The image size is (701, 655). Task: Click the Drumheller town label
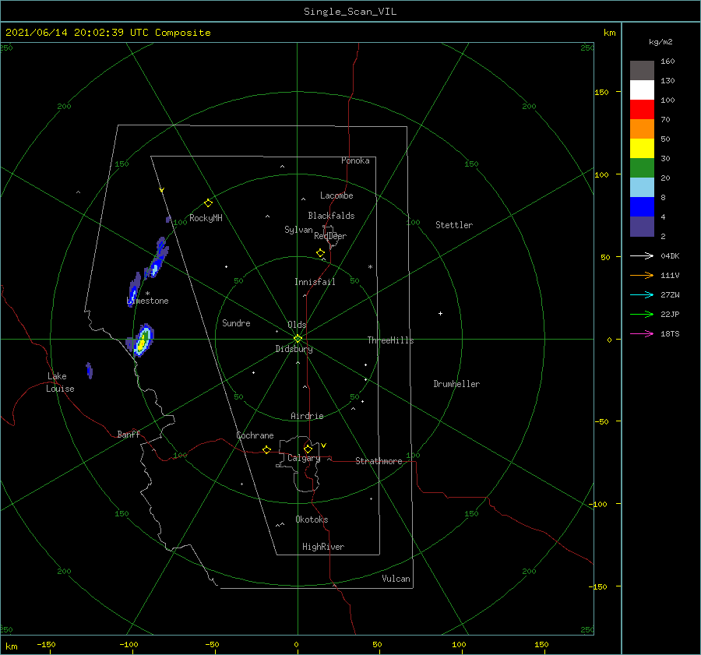coord(456,384)
